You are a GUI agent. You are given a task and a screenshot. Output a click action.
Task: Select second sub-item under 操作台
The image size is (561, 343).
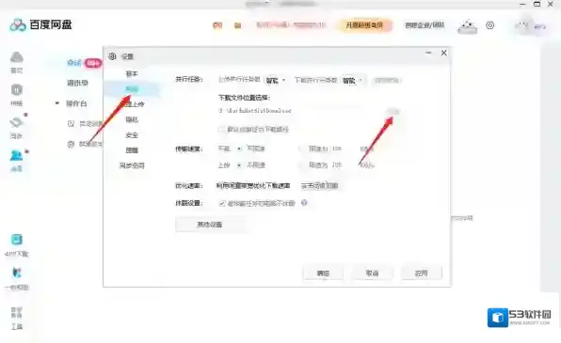(x=85, y=144)
